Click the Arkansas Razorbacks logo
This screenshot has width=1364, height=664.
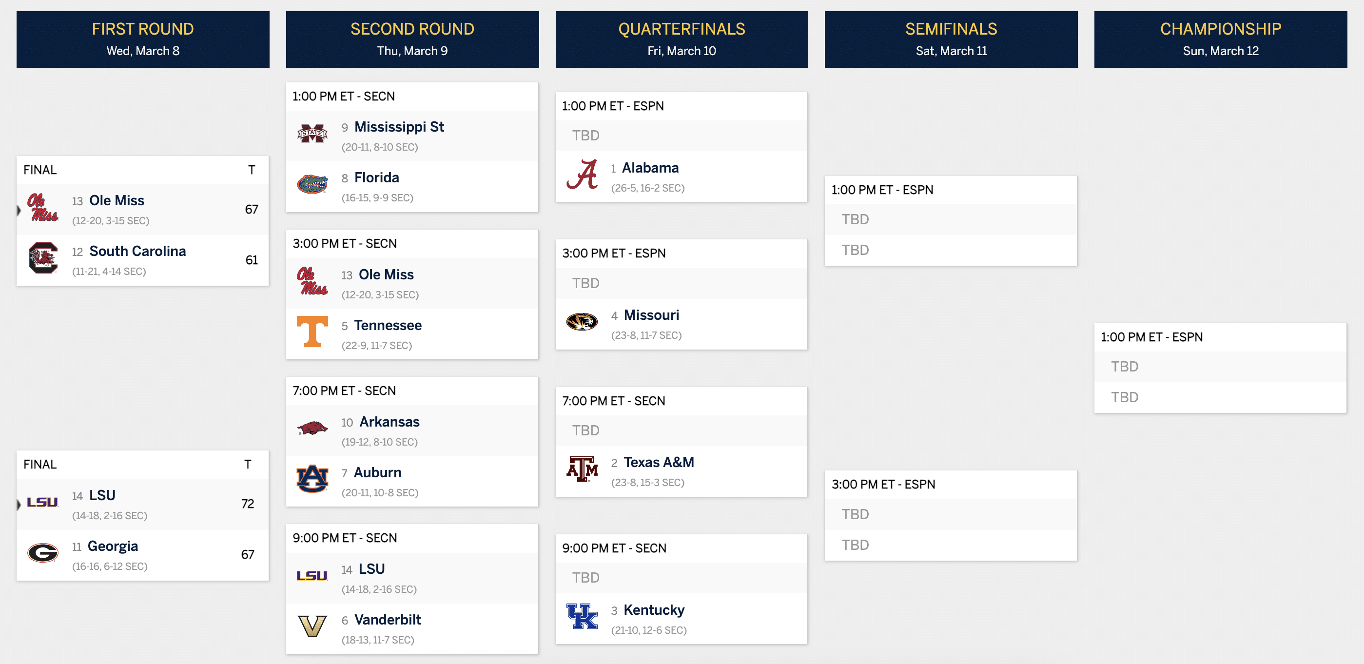pos(312,428)
